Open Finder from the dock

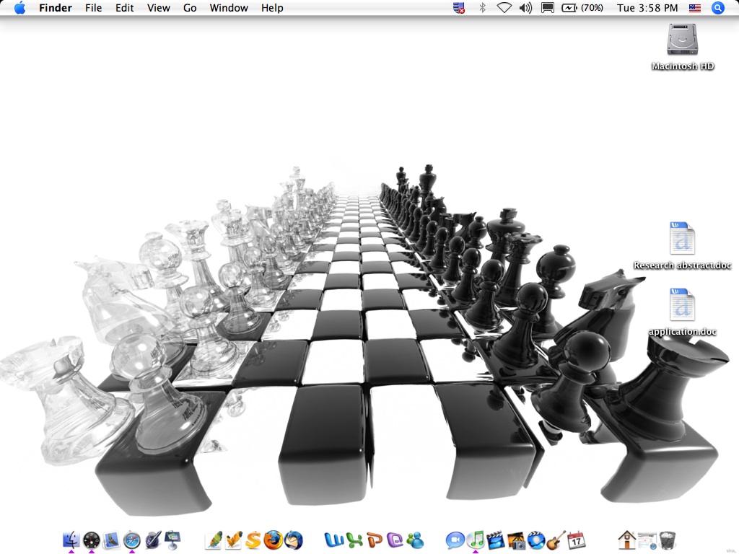[x=71, y=540]
